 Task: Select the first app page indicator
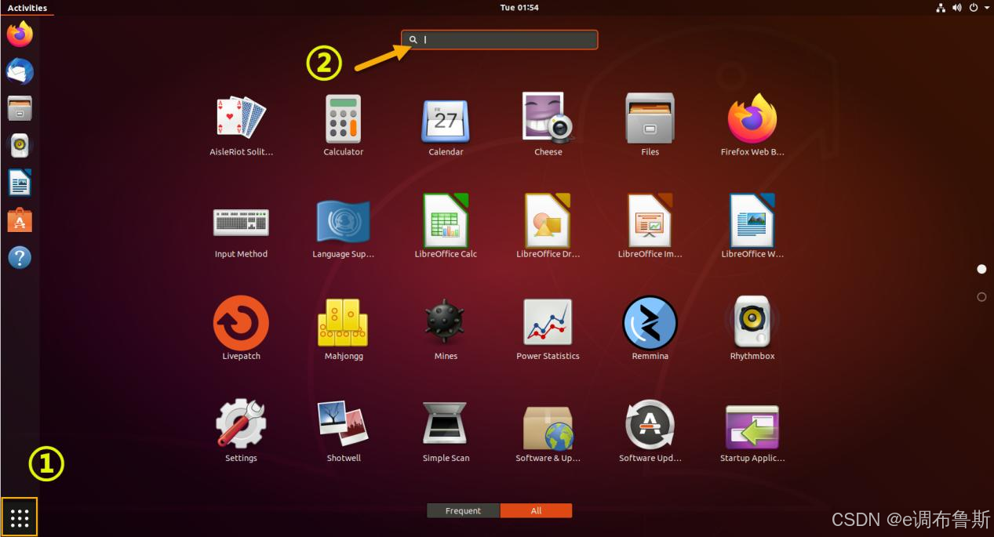981,269
